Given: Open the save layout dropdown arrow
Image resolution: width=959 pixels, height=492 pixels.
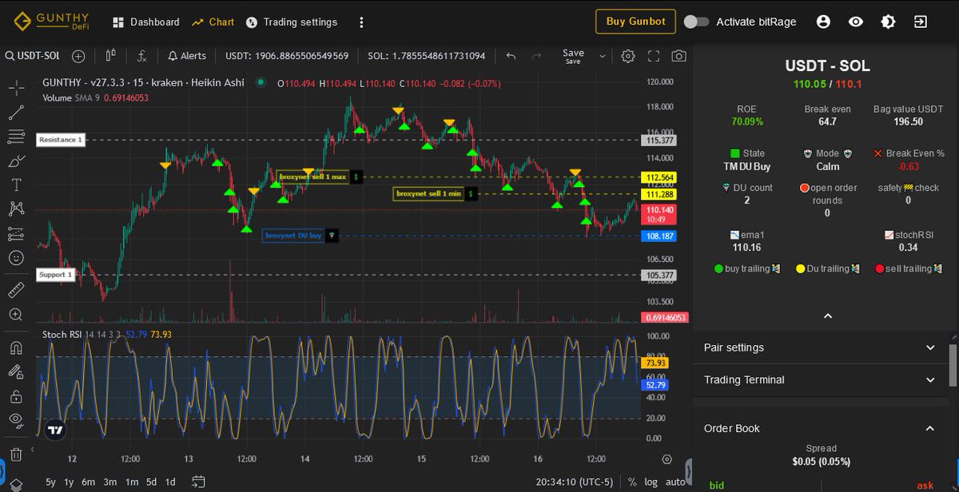Looking at the screenshot, I should pyautogui.click(x=603, y=56).
